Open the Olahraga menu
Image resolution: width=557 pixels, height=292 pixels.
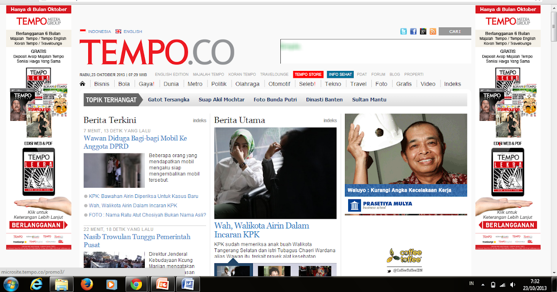pos(247,84)
